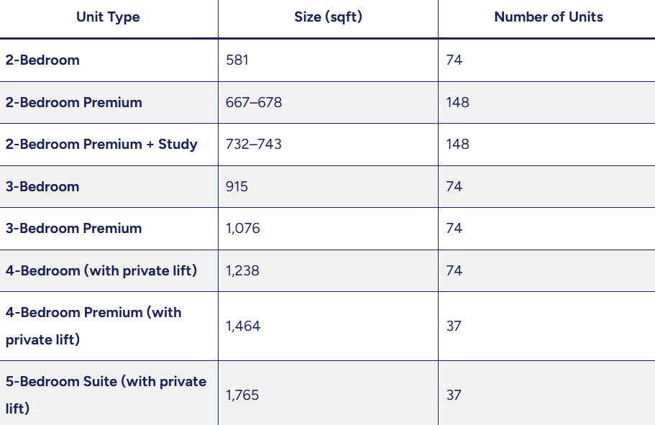Click the unit count for 5-Bedroom Suite
Image resolution: width=655 pixels, height=425 pixels.
tap(454, 395)
